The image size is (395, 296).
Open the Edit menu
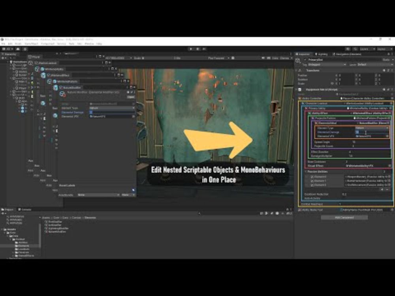10,44
